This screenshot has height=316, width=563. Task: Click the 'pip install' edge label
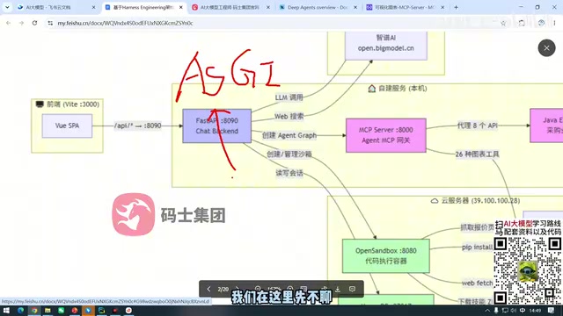pyautogui.click(x=477, y=247)
